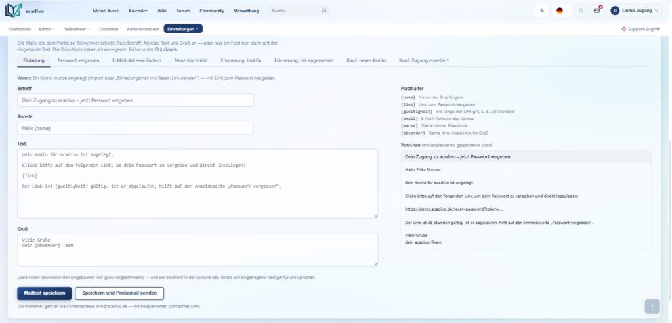Switch to E-Mail-Adresse ändern tab
Screen dimensions: 672x323
(x=136, y=60)
